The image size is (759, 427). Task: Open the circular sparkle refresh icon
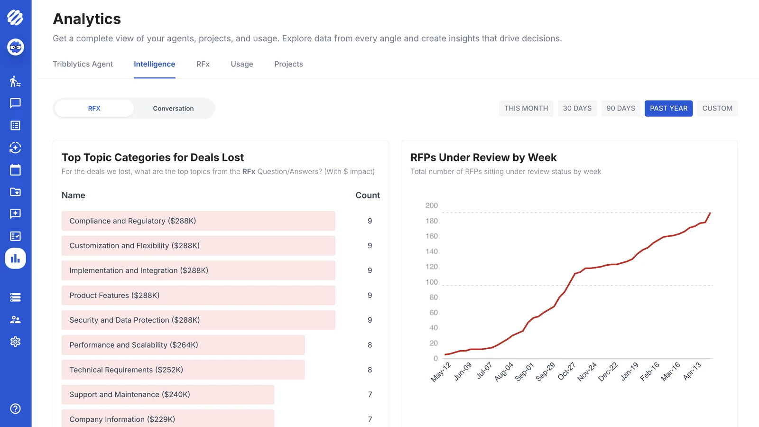pyautogui.click(x=15, y=148)
